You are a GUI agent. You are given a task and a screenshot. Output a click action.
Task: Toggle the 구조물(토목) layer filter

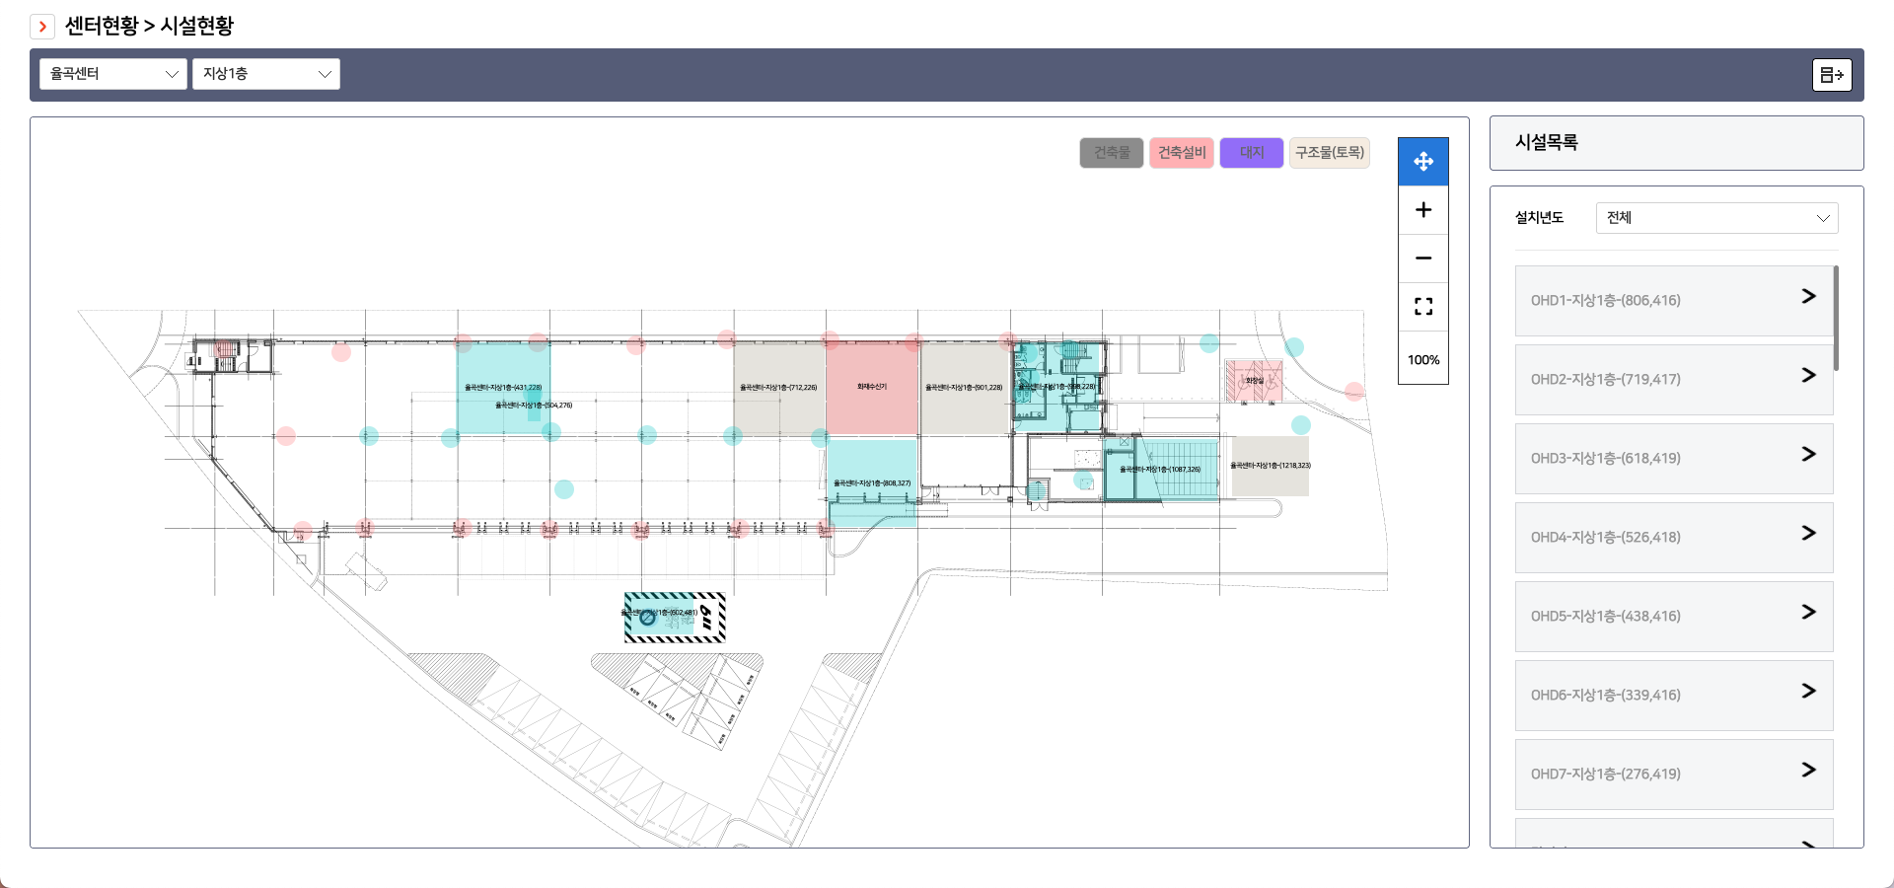tap(1329, 153)
